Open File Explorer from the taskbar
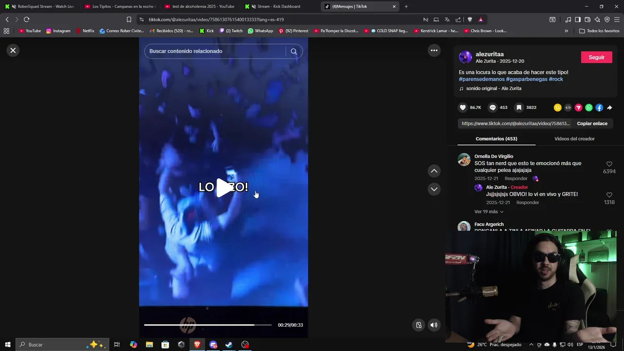 [149, 345]
